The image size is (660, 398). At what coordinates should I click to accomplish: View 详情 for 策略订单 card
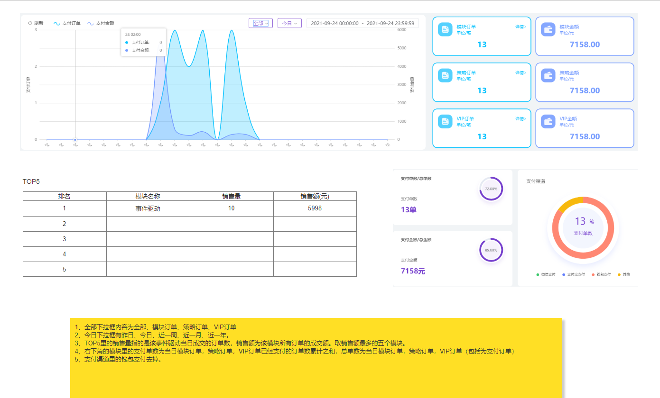(520, 73)
